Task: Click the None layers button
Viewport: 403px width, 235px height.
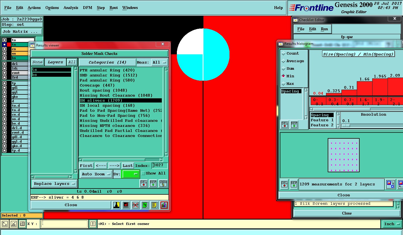Action: (37, 62)
